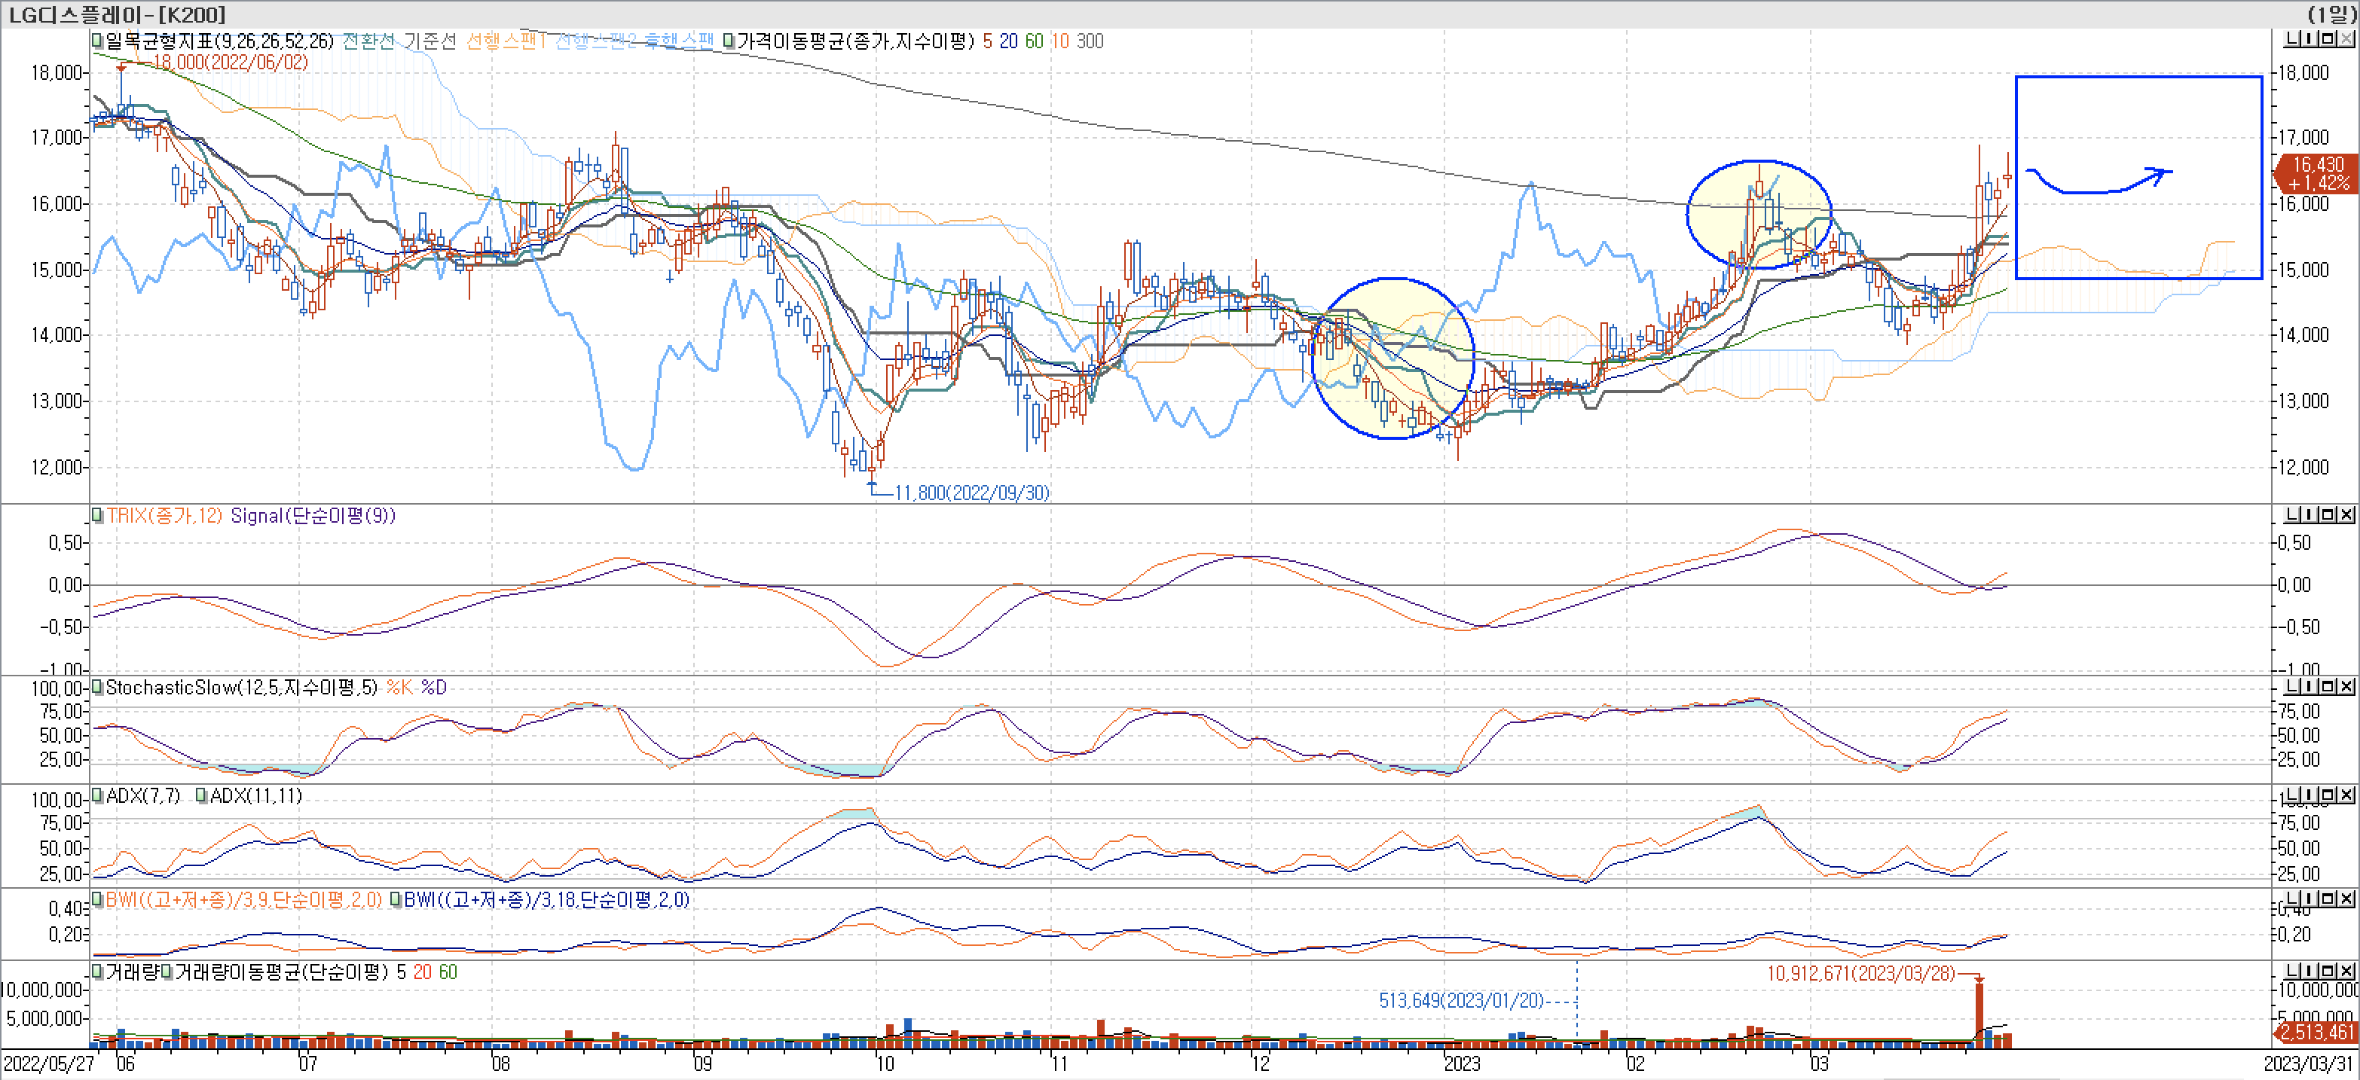Viewport: 2360px width, 1080px height.
Task: Click the Signal(단순이평(9)) legend label
Action: click(313, 516)
